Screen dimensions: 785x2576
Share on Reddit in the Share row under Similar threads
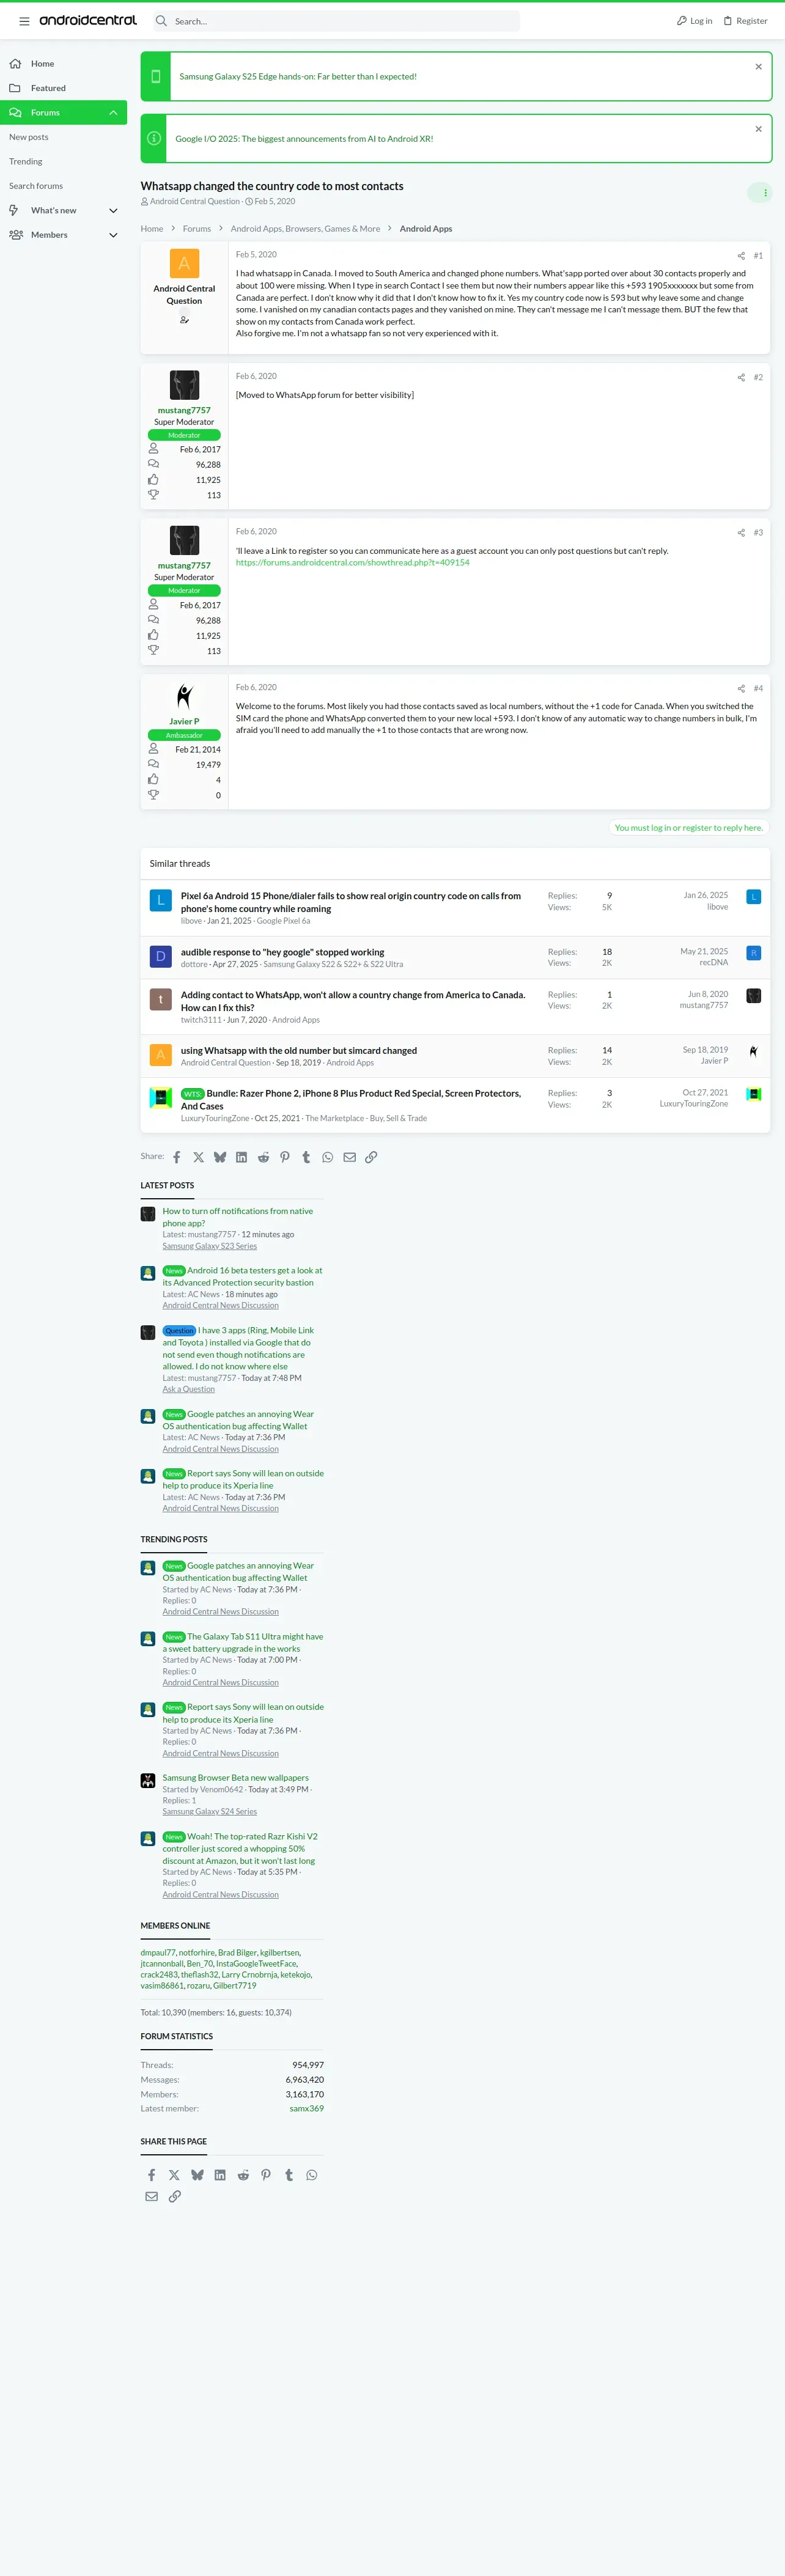(263, 1157)
